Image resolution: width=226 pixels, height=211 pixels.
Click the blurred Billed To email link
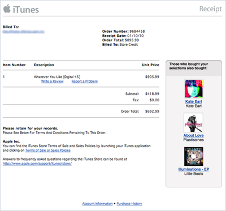[24, 32]
